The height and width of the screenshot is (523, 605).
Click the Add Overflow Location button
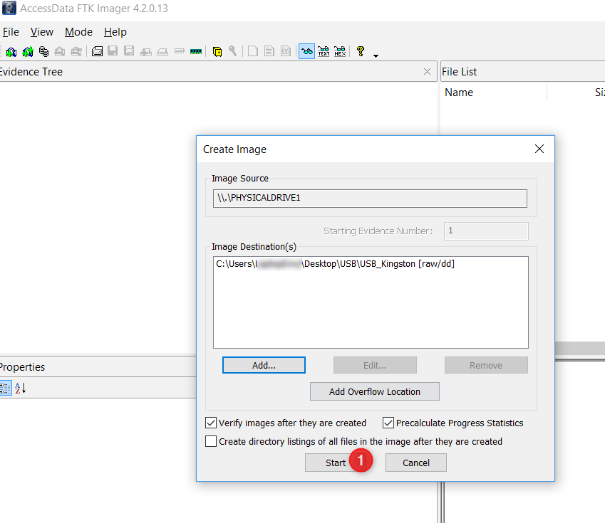click(x=374, y=391)
